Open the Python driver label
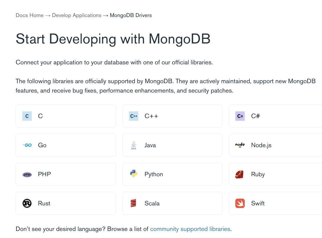 click(154, 174)
